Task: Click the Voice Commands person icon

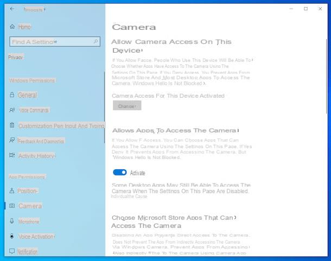Action: pyautogui.click(x=12, y=110)
